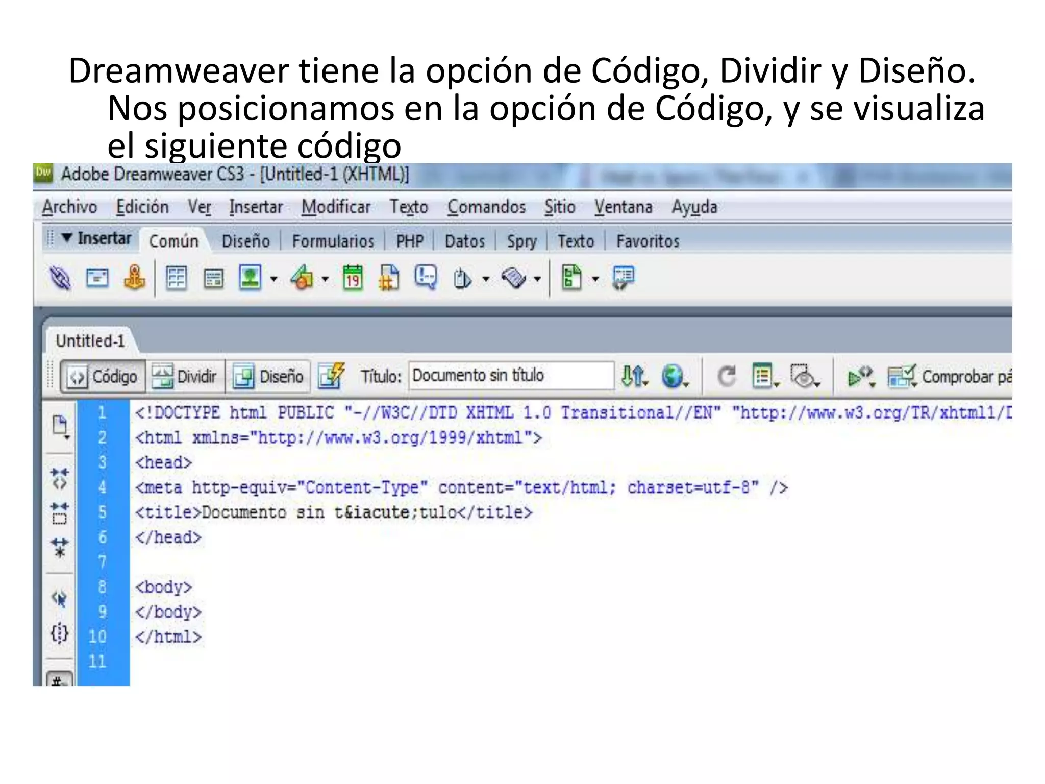
Task: Click the Balance Braces icon
Action: [x=60, y=633]
